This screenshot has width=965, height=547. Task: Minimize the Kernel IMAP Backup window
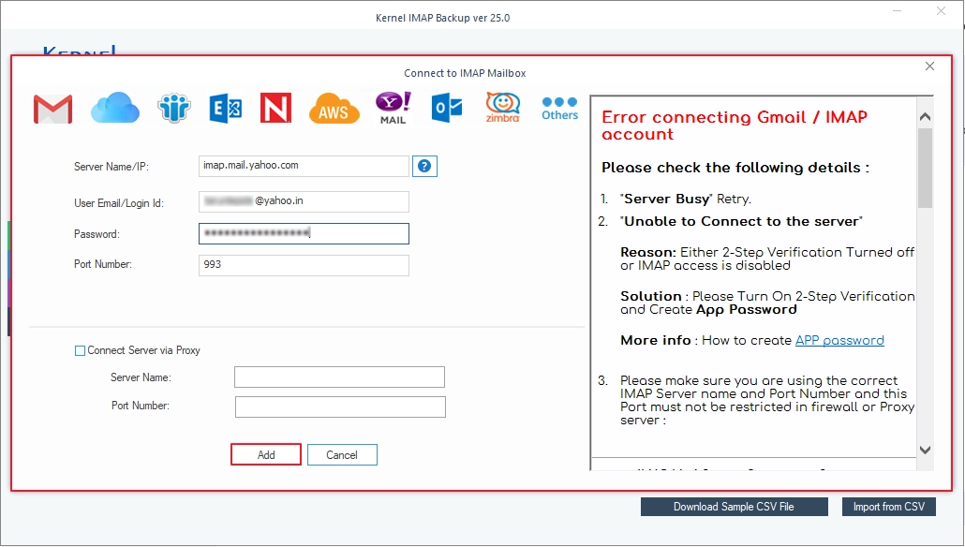coord(898,10)
